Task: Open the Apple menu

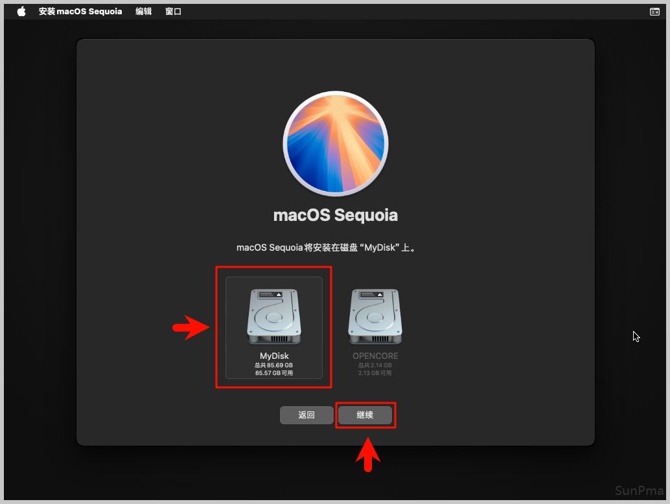Action: [x=21, y=12]
